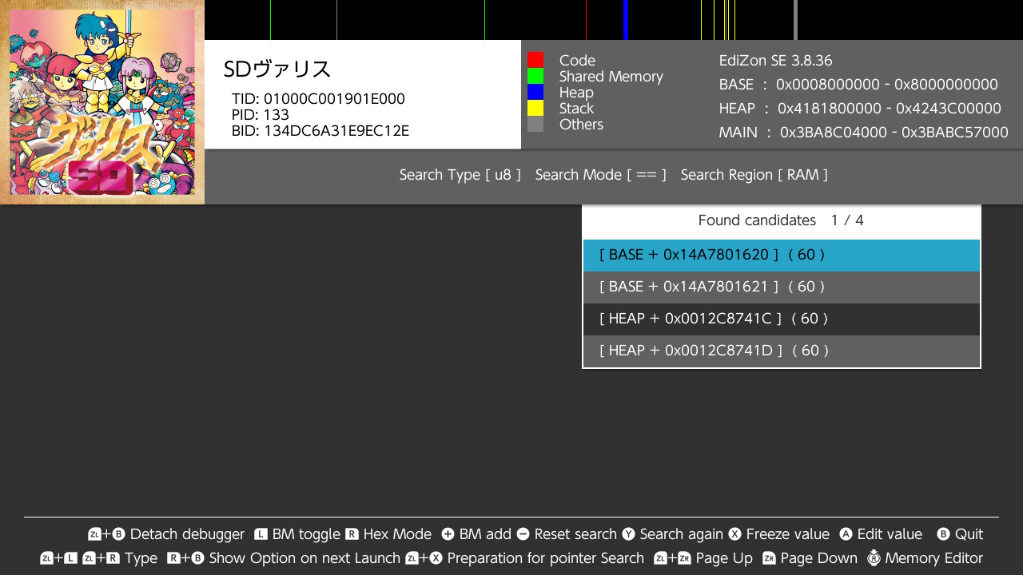Select candidate BASE + 0x14A7801620
The width and height of the screenshot is (1023, 575).
coord(782,255)
